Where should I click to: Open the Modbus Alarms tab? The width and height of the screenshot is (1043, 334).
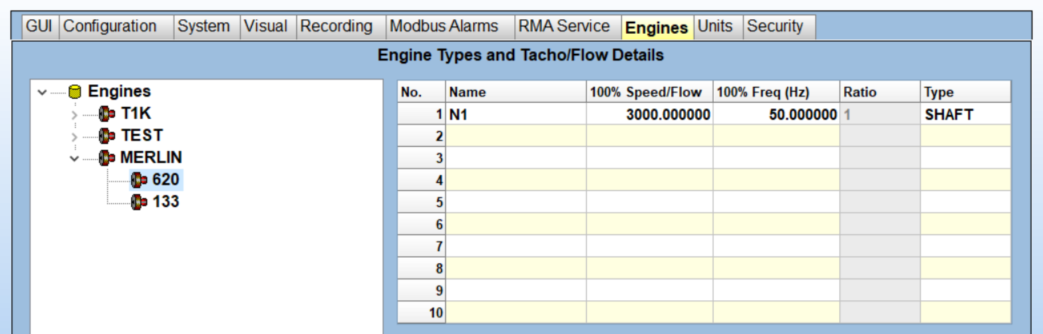click(450, 26)
